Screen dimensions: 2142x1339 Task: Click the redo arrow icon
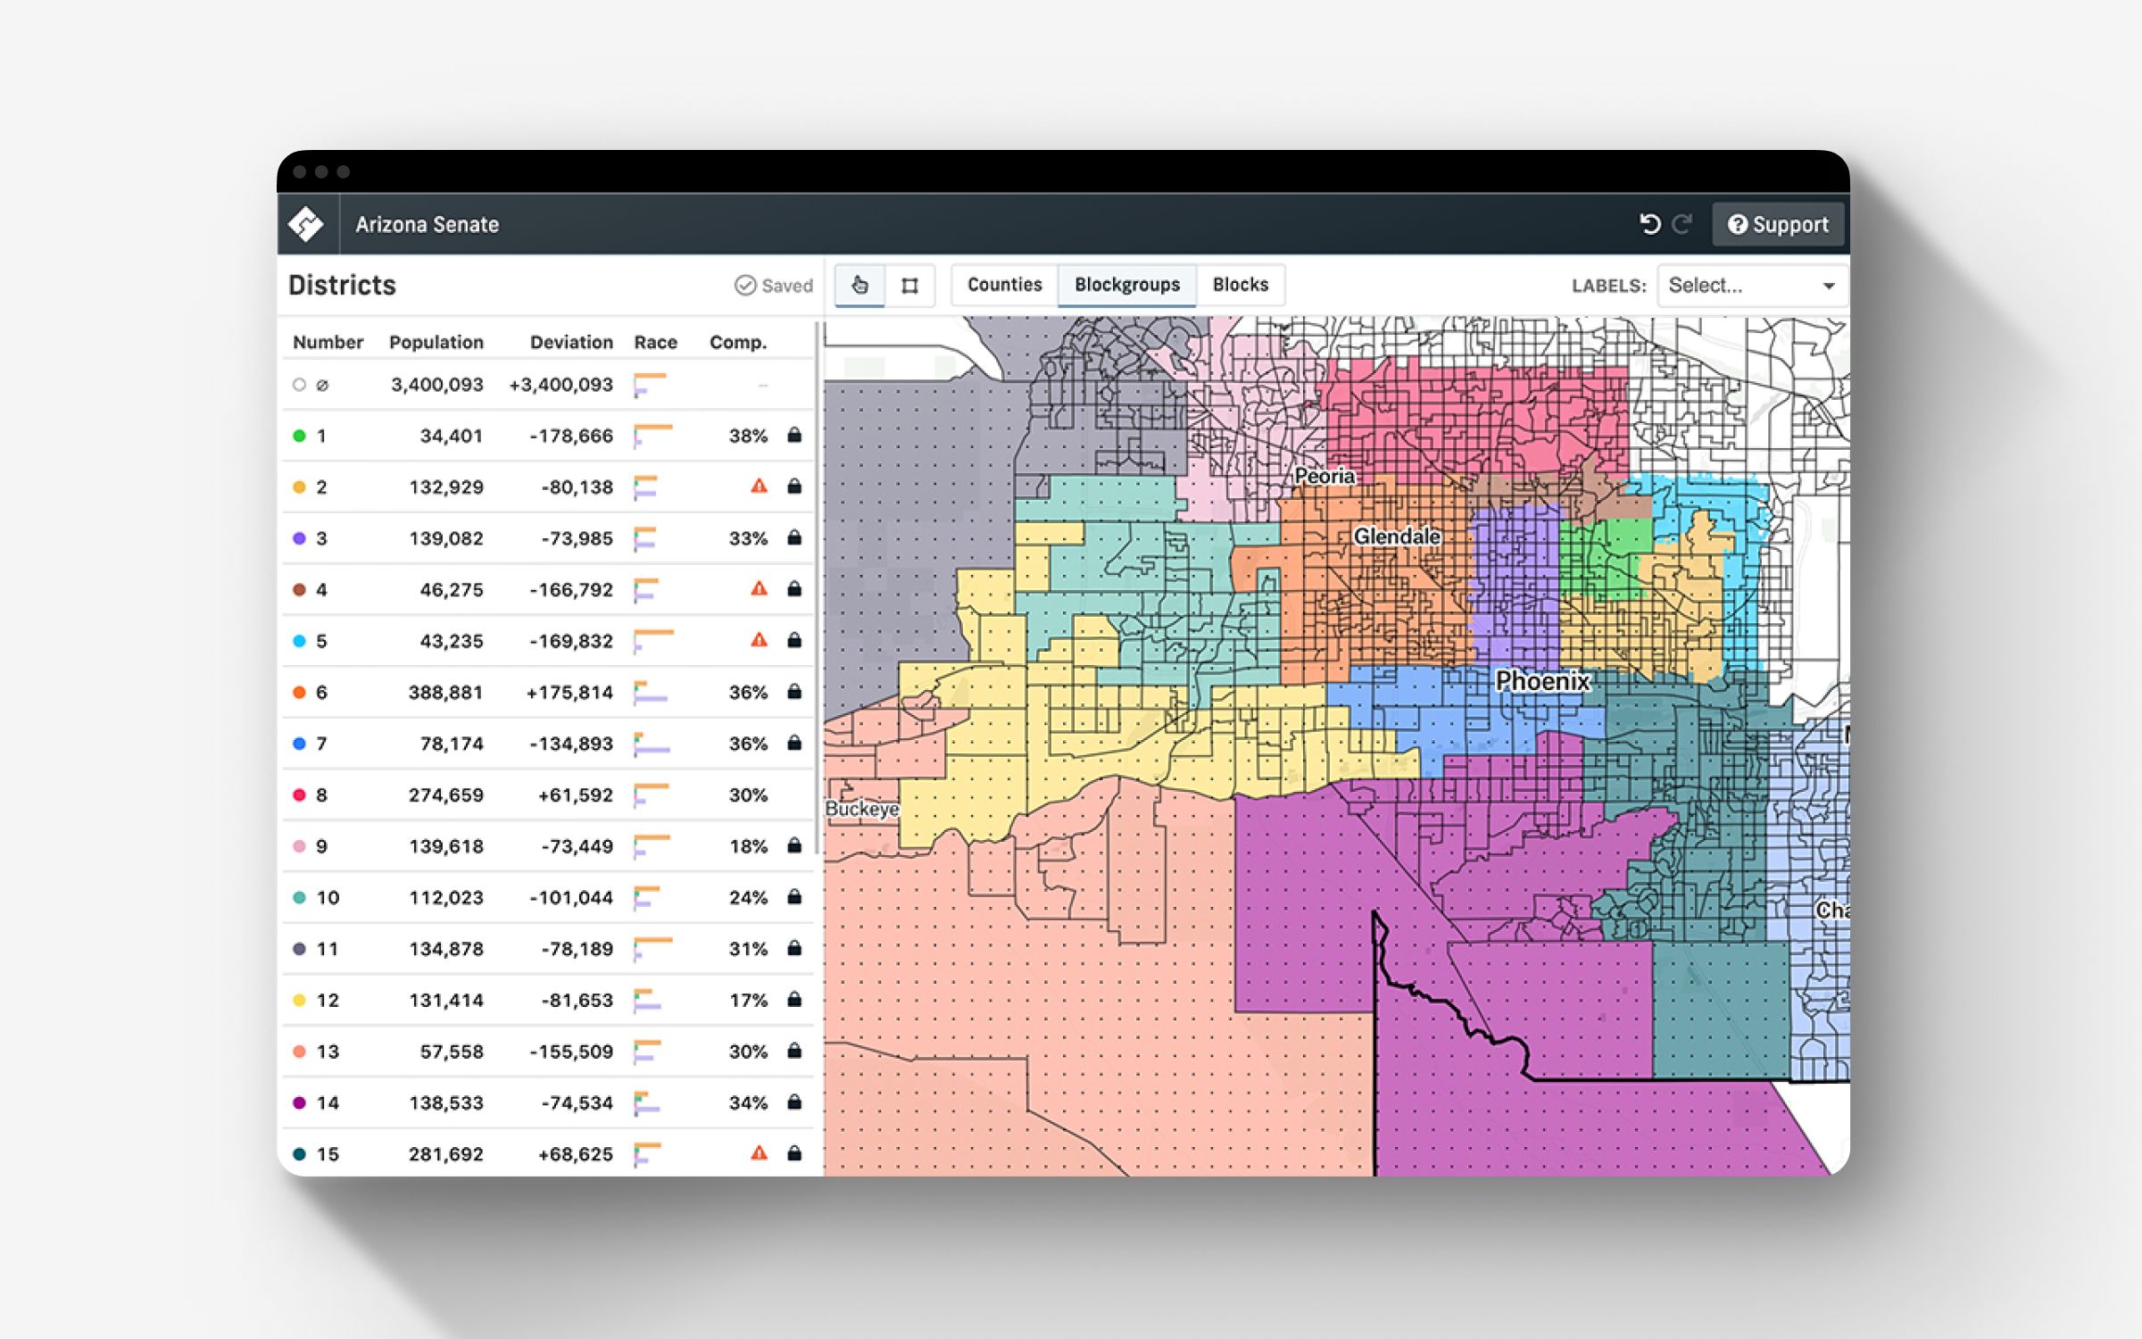(x=1682, y=224)
